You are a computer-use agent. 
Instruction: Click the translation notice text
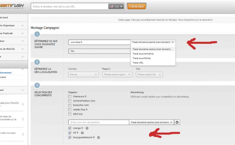coord(165,20)
